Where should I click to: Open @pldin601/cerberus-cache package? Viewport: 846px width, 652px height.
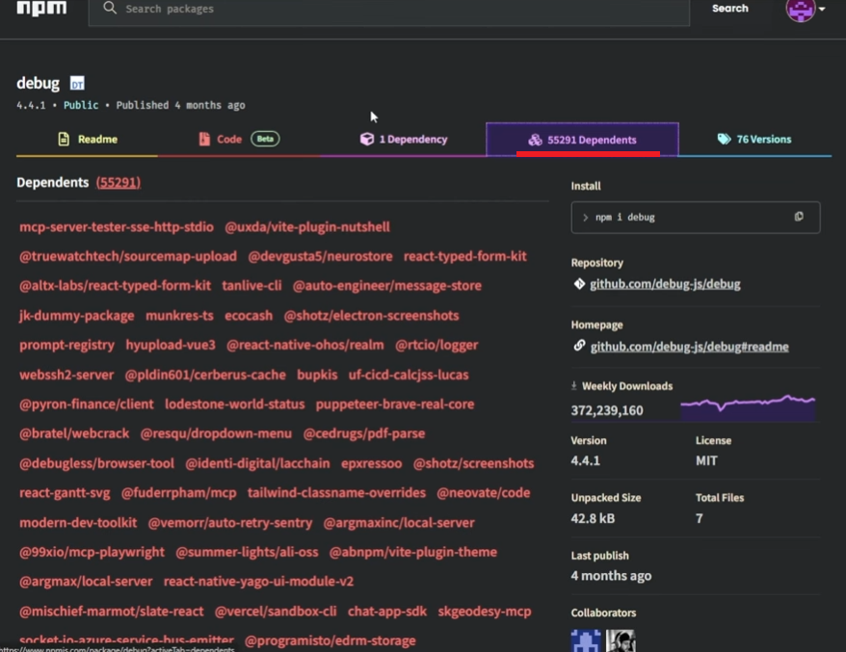[205, 375]
